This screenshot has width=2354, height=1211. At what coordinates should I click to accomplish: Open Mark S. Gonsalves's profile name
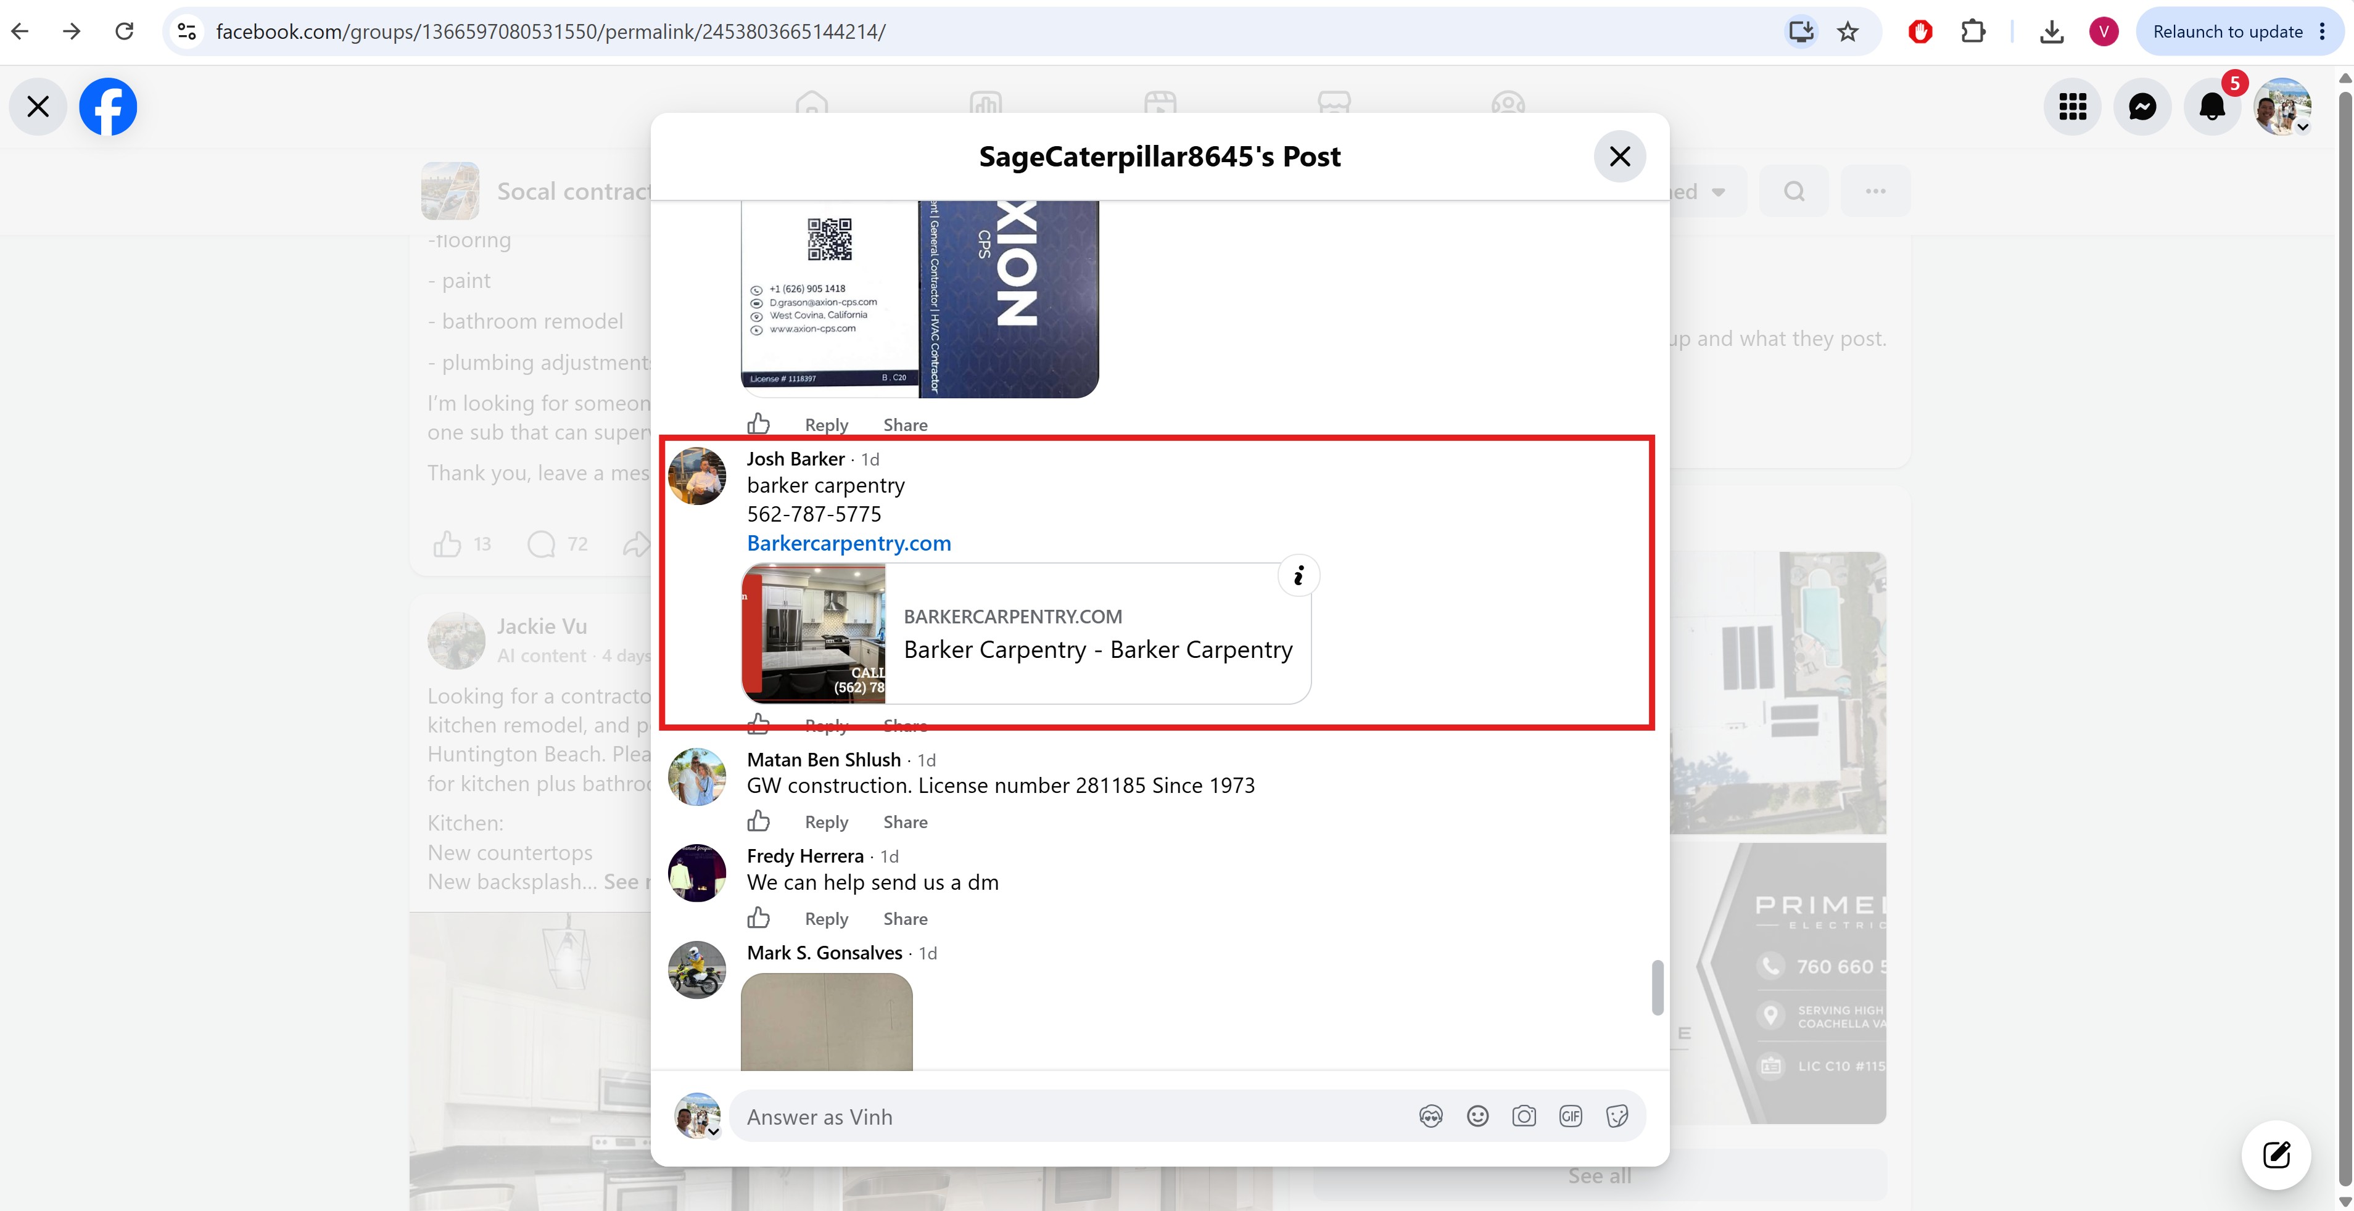824,953
